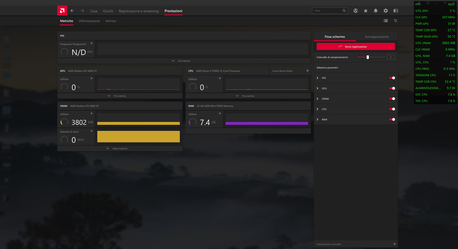Toggle the sidebar panel icon
The image size is (458, 249).
click(396, 11)
